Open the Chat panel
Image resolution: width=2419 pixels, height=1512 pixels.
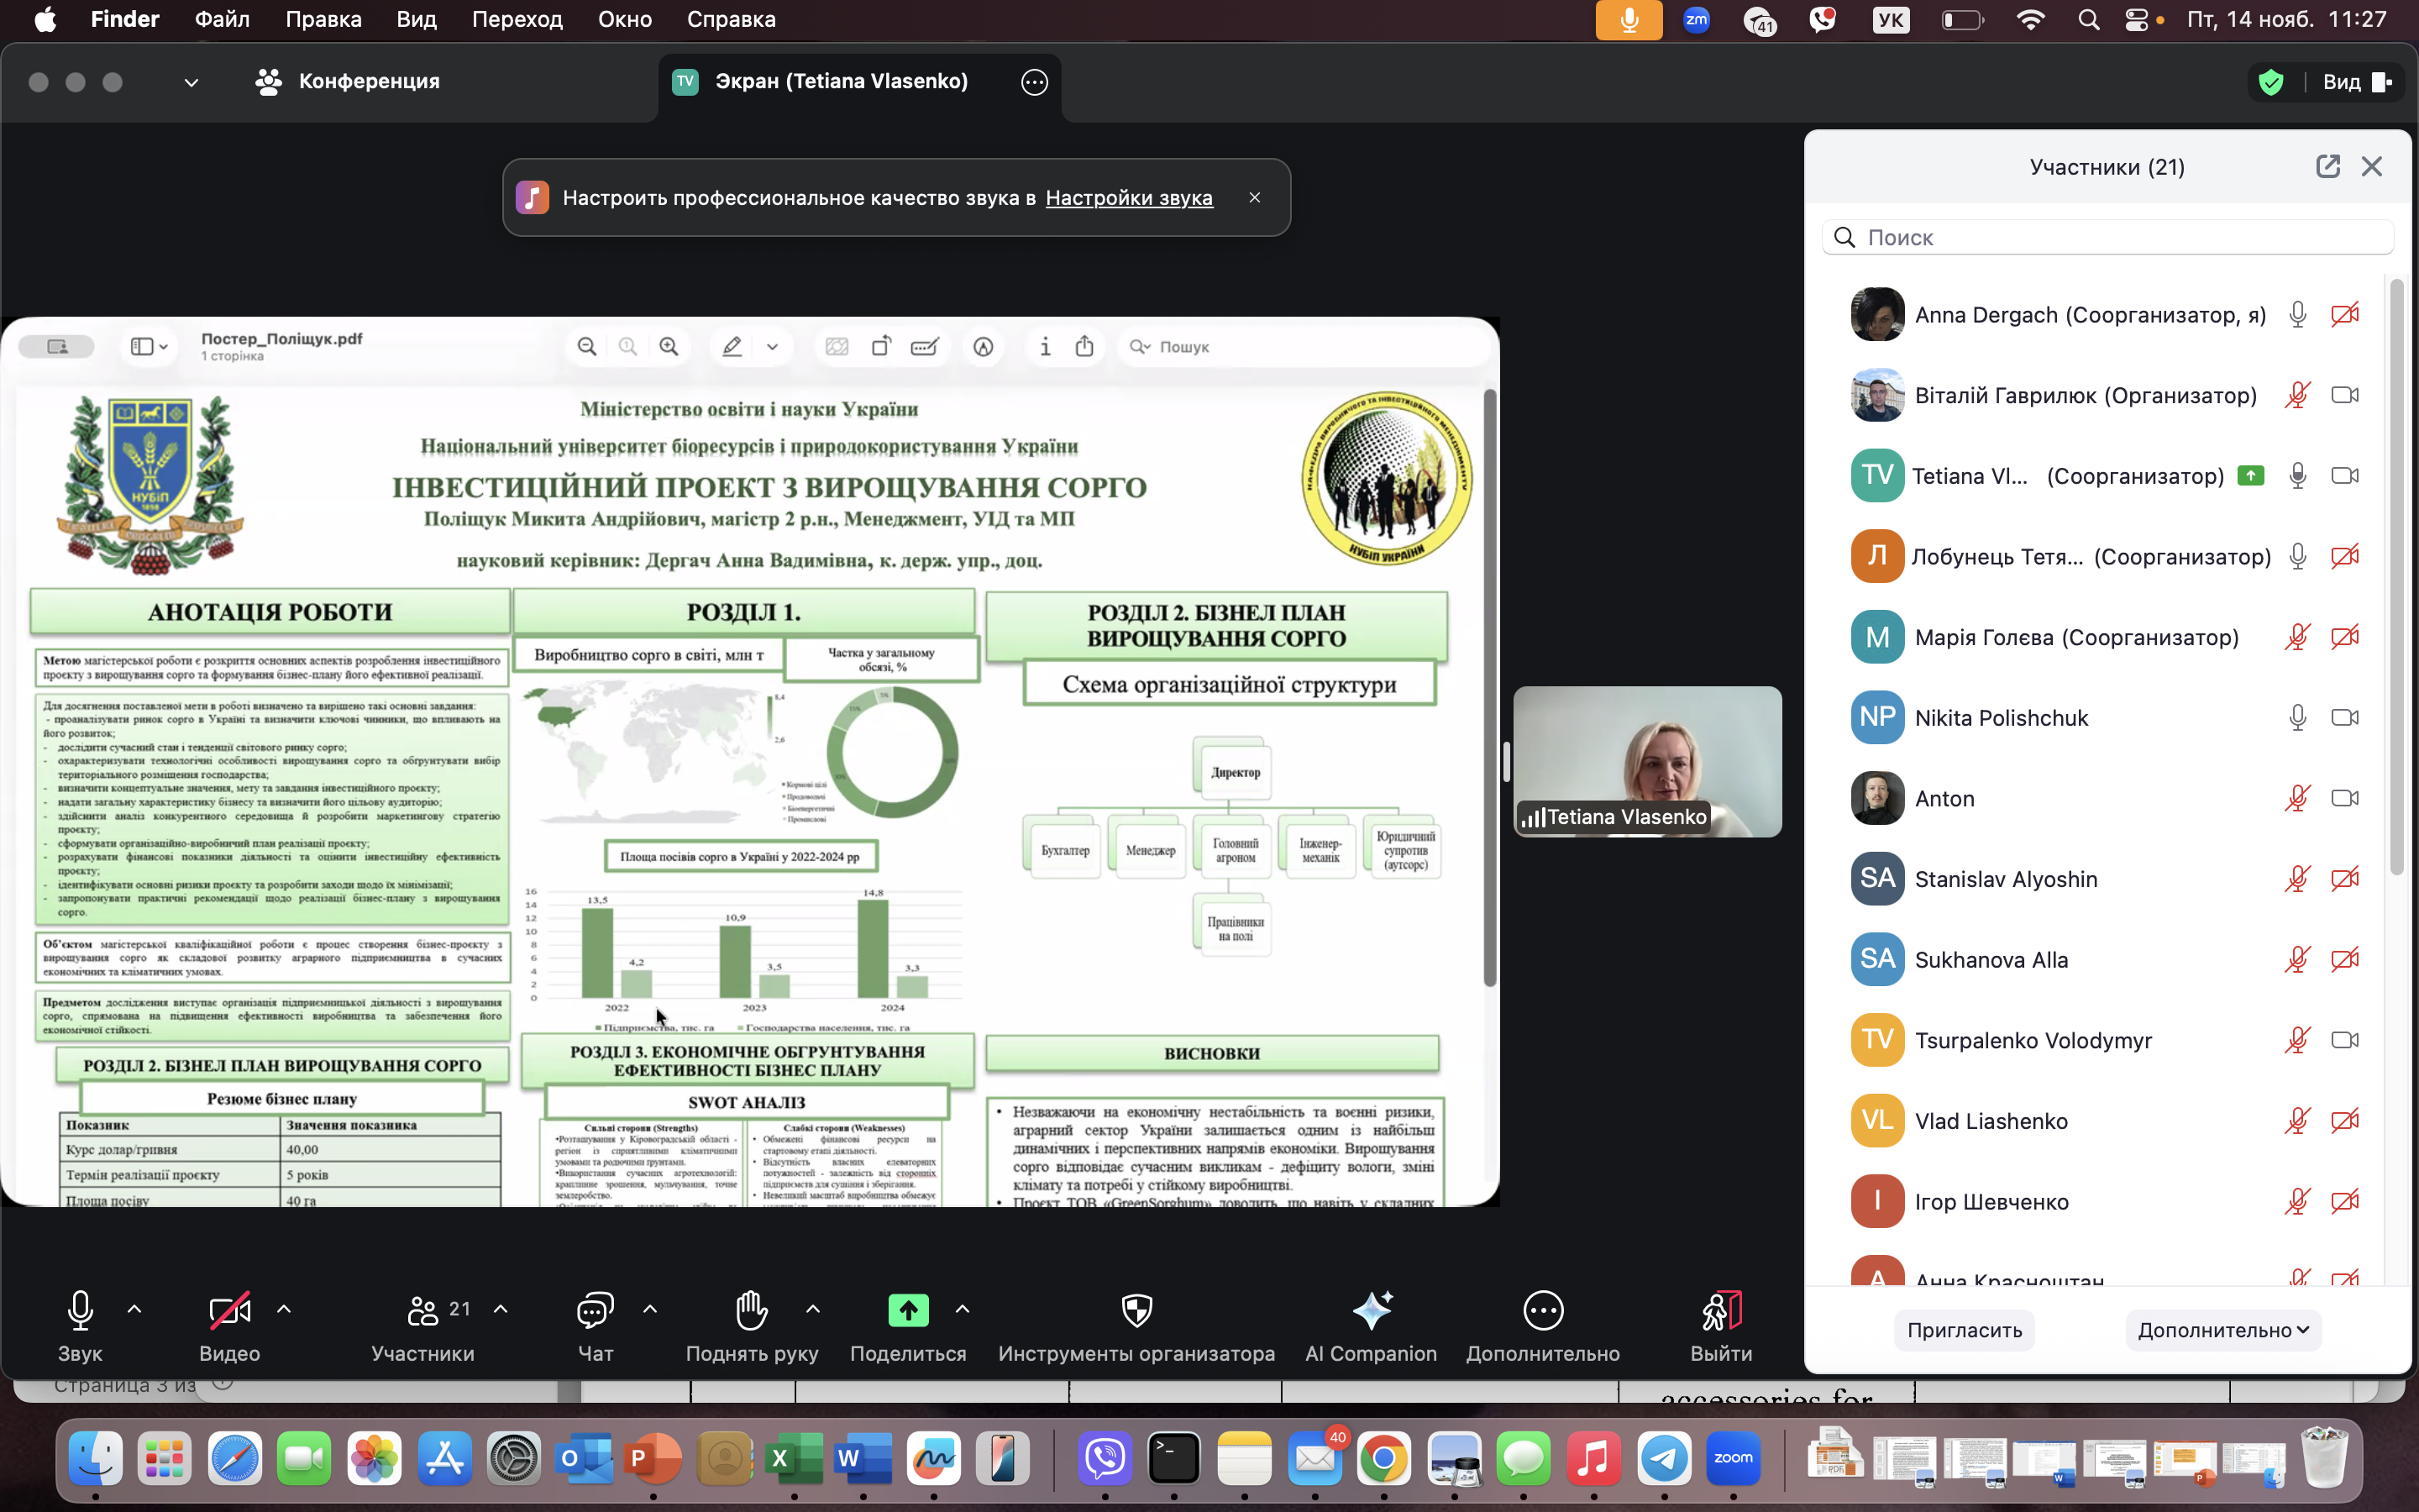595,1310
